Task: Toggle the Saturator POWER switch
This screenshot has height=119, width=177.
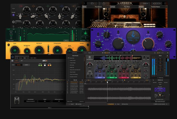Action: 148,58
